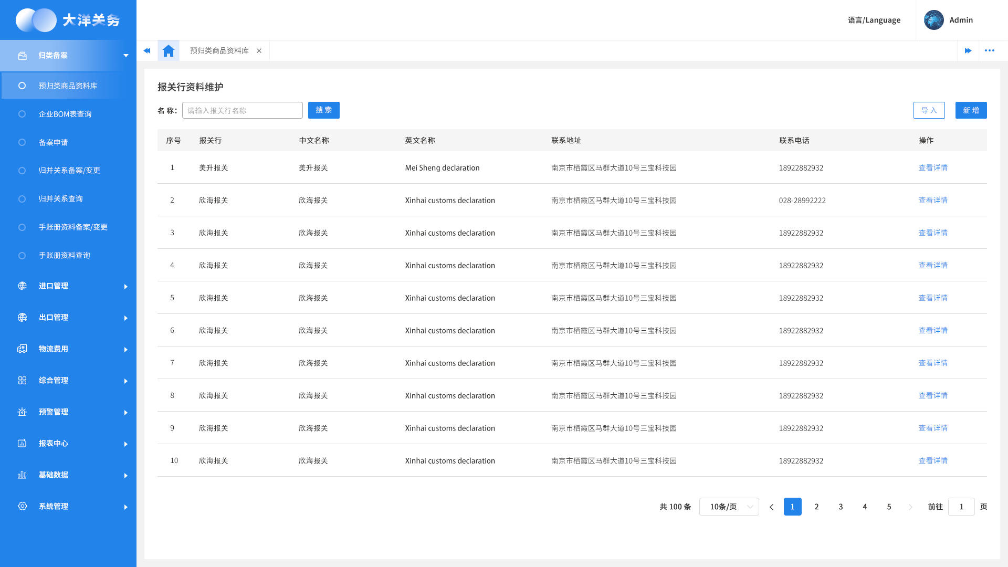Open 查看详情 for row 7
1008x567 pixels.
pyautogui.click(x=933, y=363)
